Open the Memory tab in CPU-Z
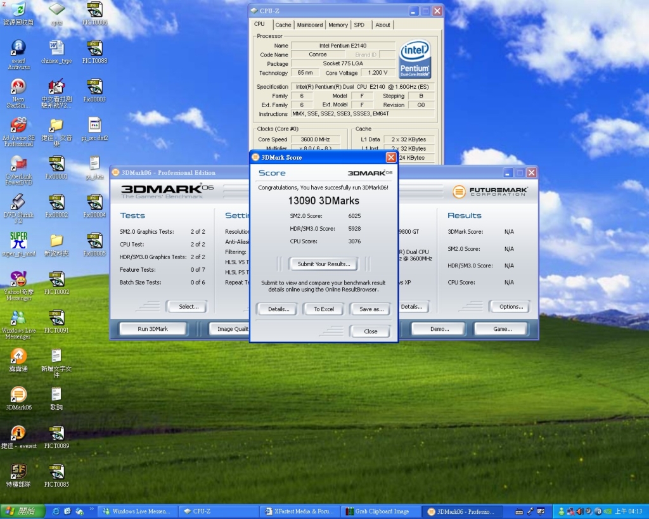Screen dimensions: 649x519 tap(338, 25)
